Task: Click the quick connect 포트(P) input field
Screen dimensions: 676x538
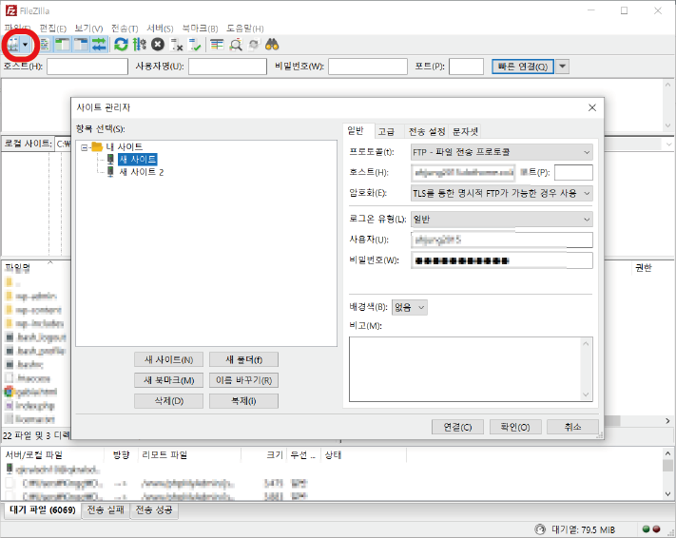Action: (x=466, y=67)
